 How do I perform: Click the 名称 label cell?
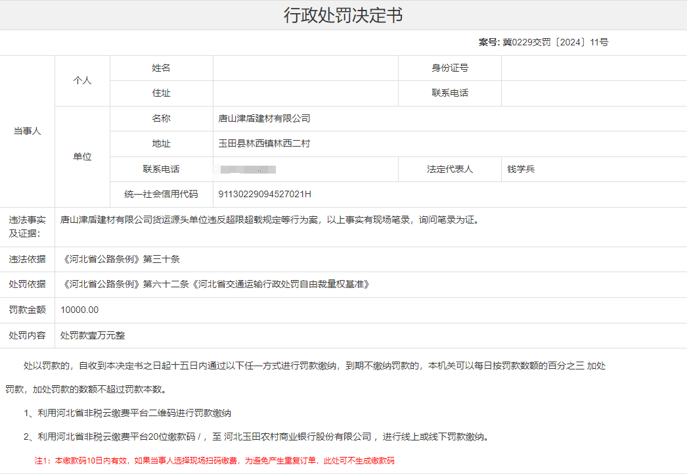click(x=161, y=118)
